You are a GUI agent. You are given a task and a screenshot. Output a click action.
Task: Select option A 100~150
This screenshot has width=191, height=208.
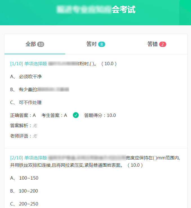tap(24, 178)
